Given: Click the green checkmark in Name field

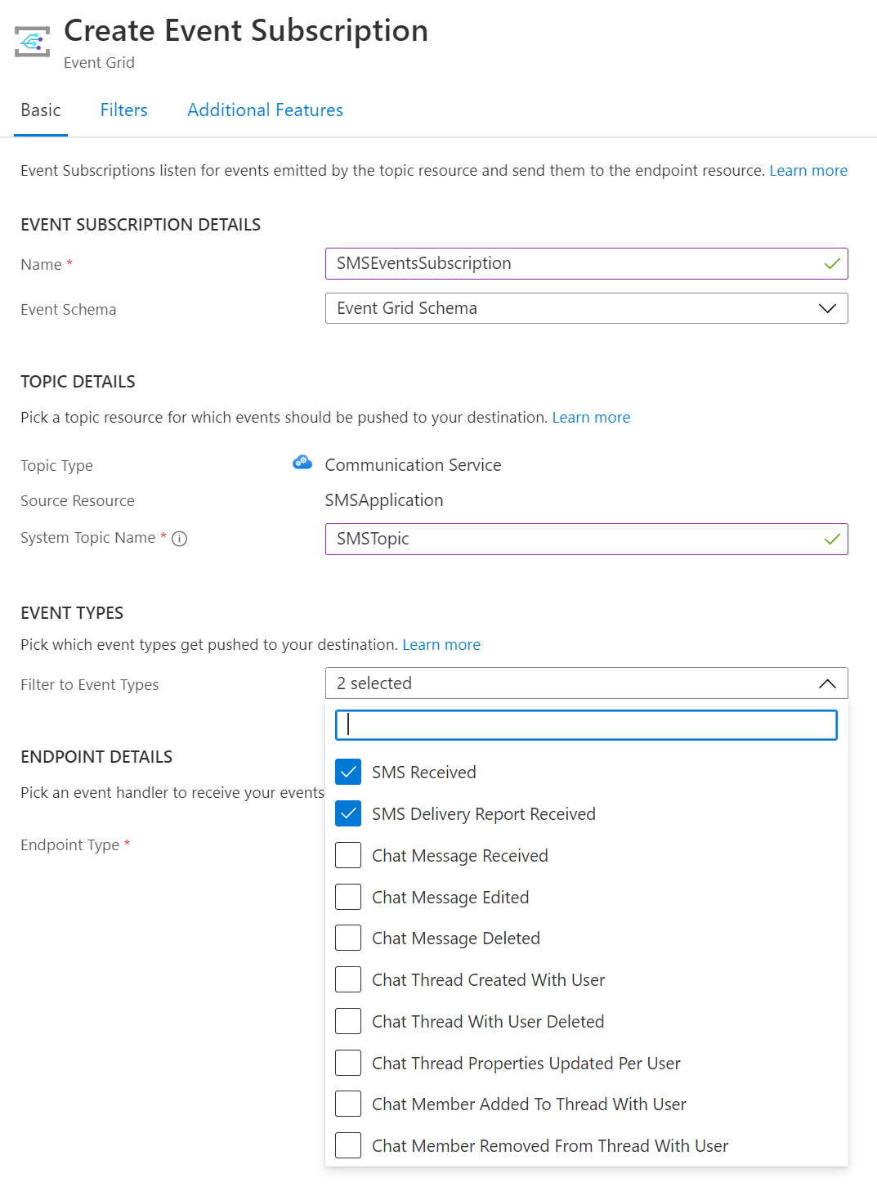Looking at the screenshot, I should coord(832,264).
